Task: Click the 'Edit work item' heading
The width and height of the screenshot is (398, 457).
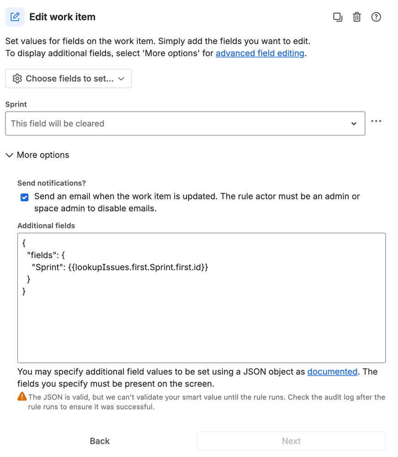Action: [62, 17]
